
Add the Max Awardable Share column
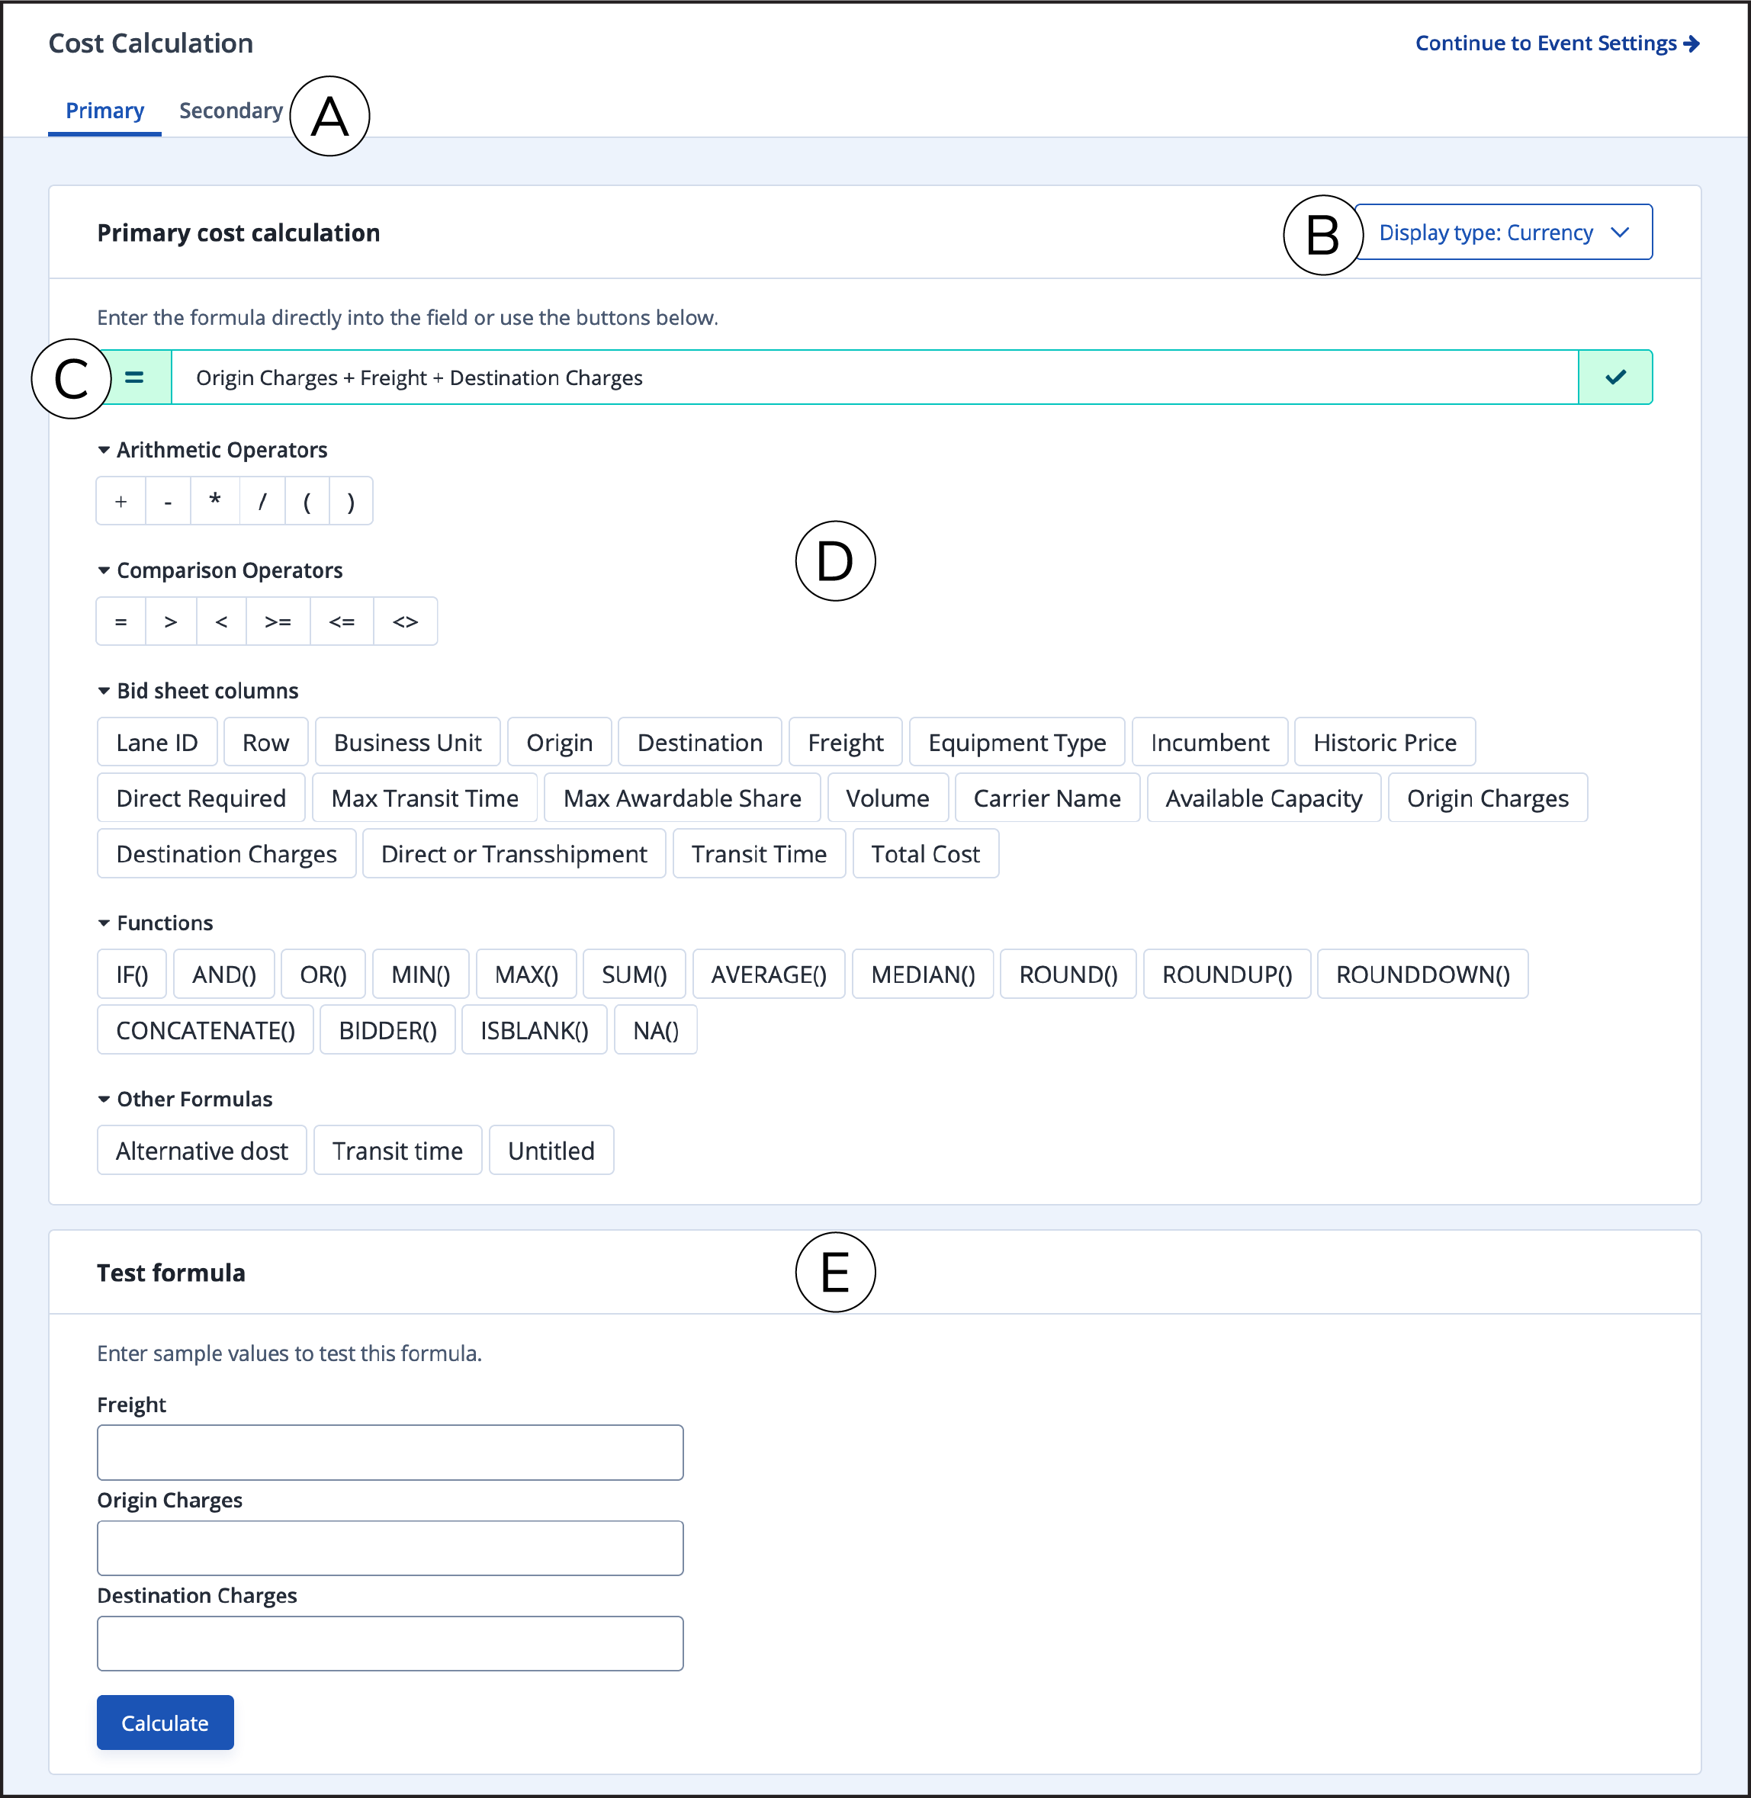pos(683,798)
